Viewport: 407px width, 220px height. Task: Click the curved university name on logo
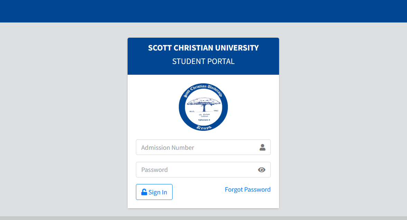203,87
